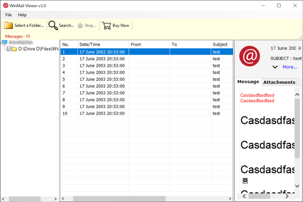Click the WinMail Viewer app icon in title bar
Screen dimensions: 303x202
click(6, 6)
